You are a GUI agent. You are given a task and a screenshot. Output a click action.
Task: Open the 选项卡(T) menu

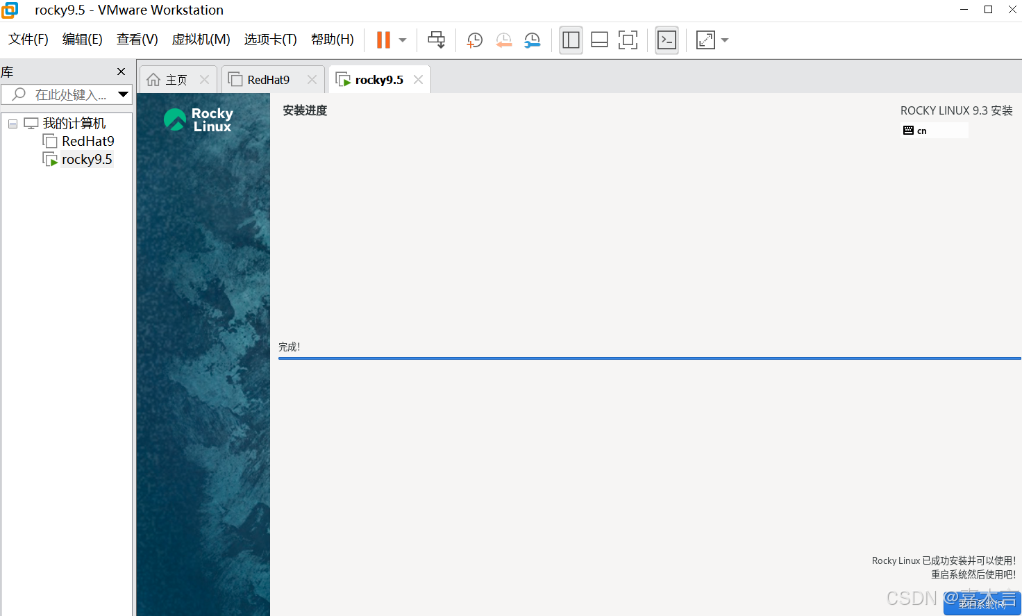coord(271,40)
